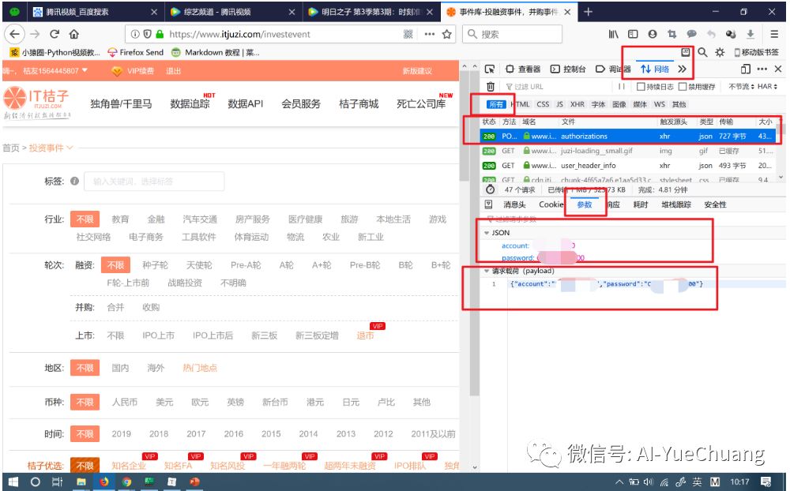Enable the 禁用缓存 disable cache checkbox
790x491 pixels.
coord(683,87)
